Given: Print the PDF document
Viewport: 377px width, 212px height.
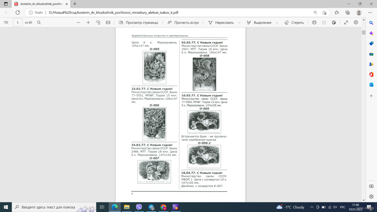Looking at the screenshot, I should tap(314, 22).
